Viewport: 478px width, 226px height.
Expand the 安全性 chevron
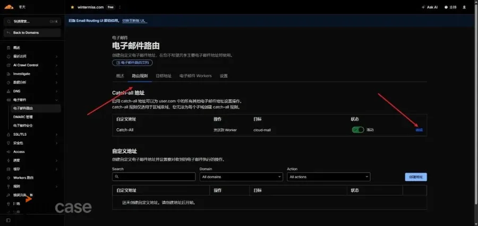[x=57, y=143]
